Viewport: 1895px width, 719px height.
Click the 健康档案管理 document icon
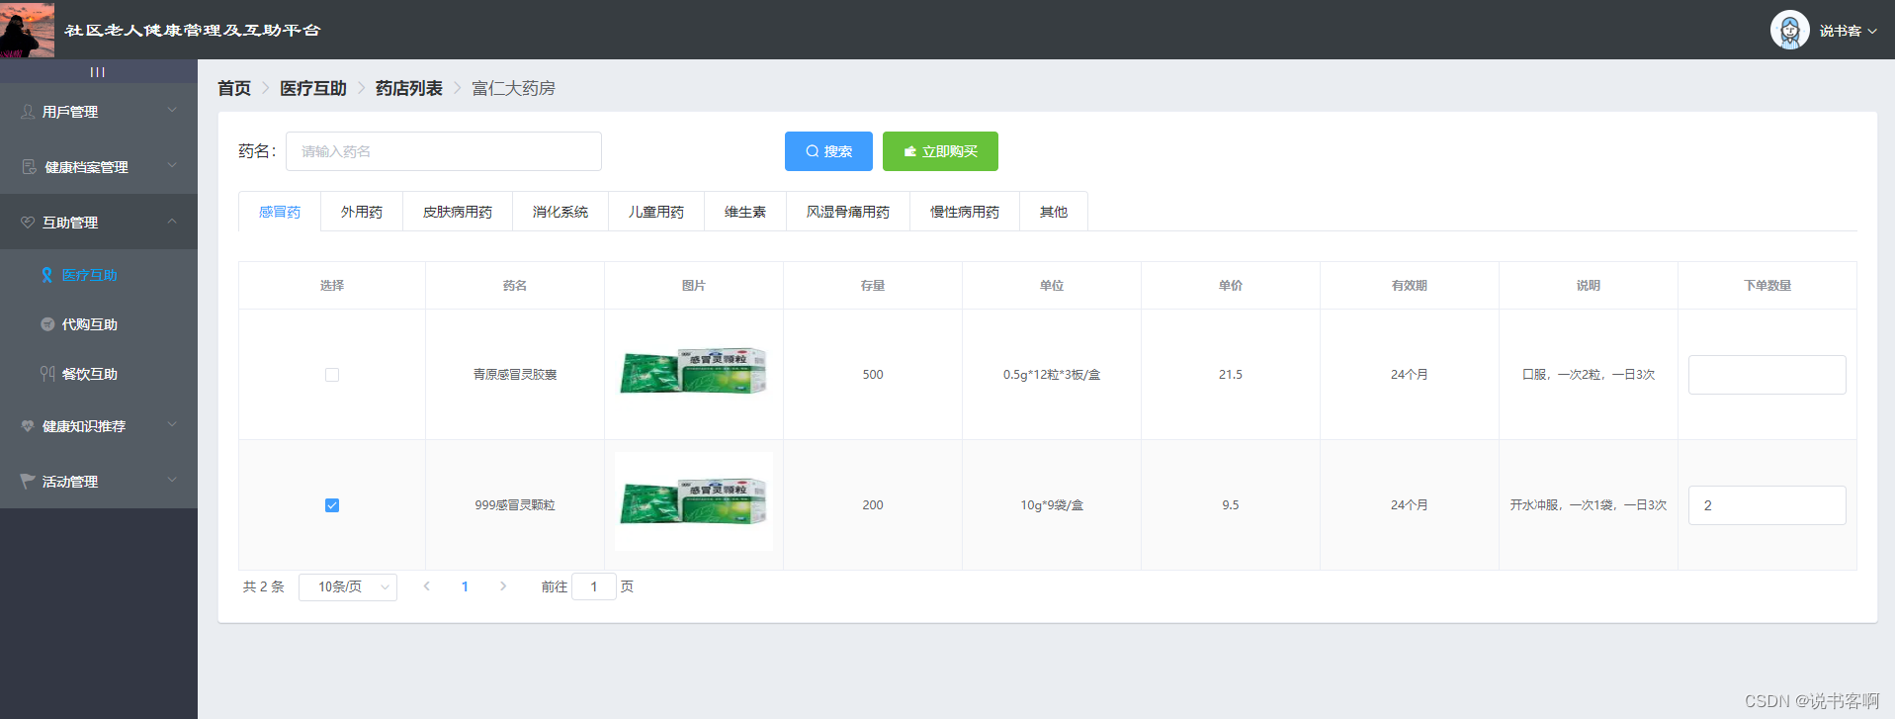[x=29, y=167]
